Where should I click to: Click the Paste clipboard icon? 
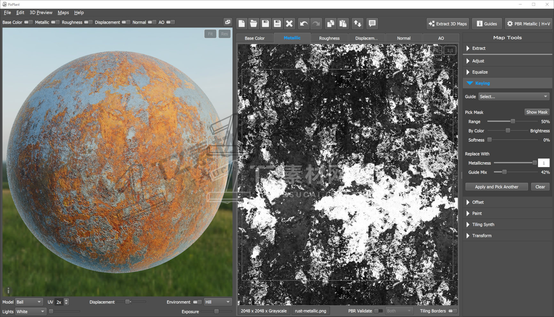point(343,24)
